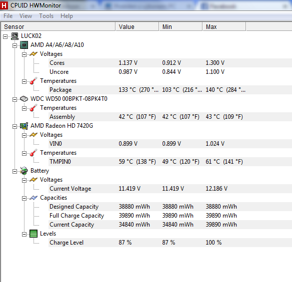
Task: Collapse the Radeon Voltages branch
Action: (24, 136)
